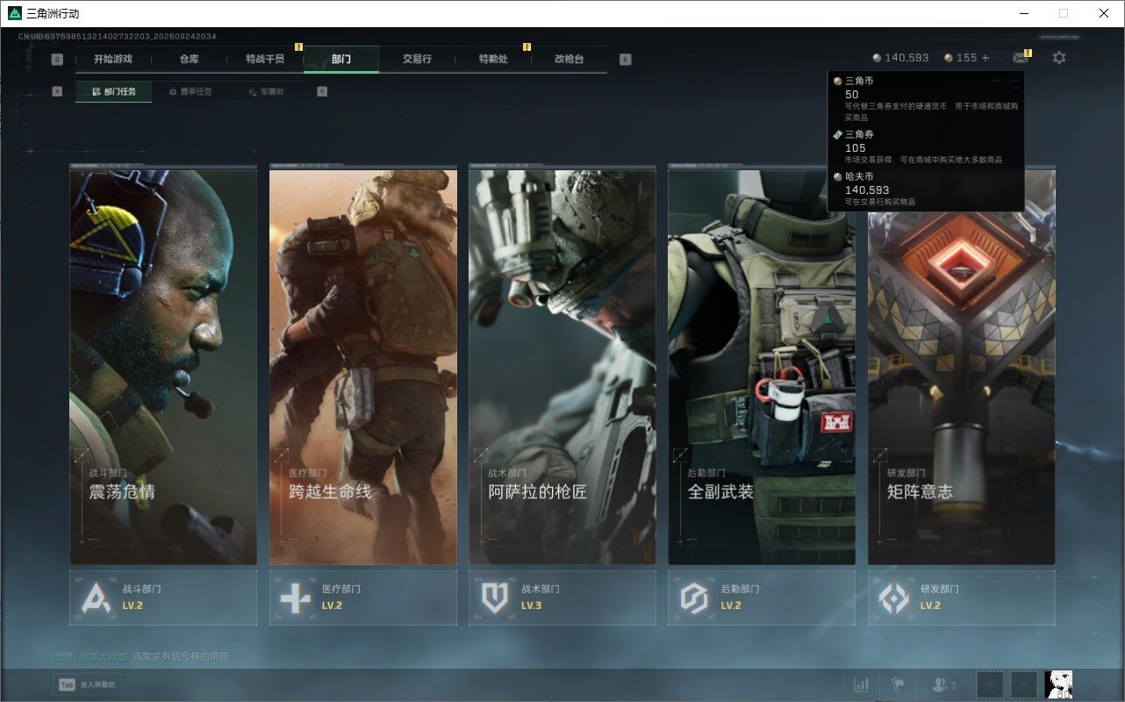Viewport: 1125px width, 702px height.
Task: Click the 三角券 amount 105 in tooltip
Action: [x=855, y=147]
